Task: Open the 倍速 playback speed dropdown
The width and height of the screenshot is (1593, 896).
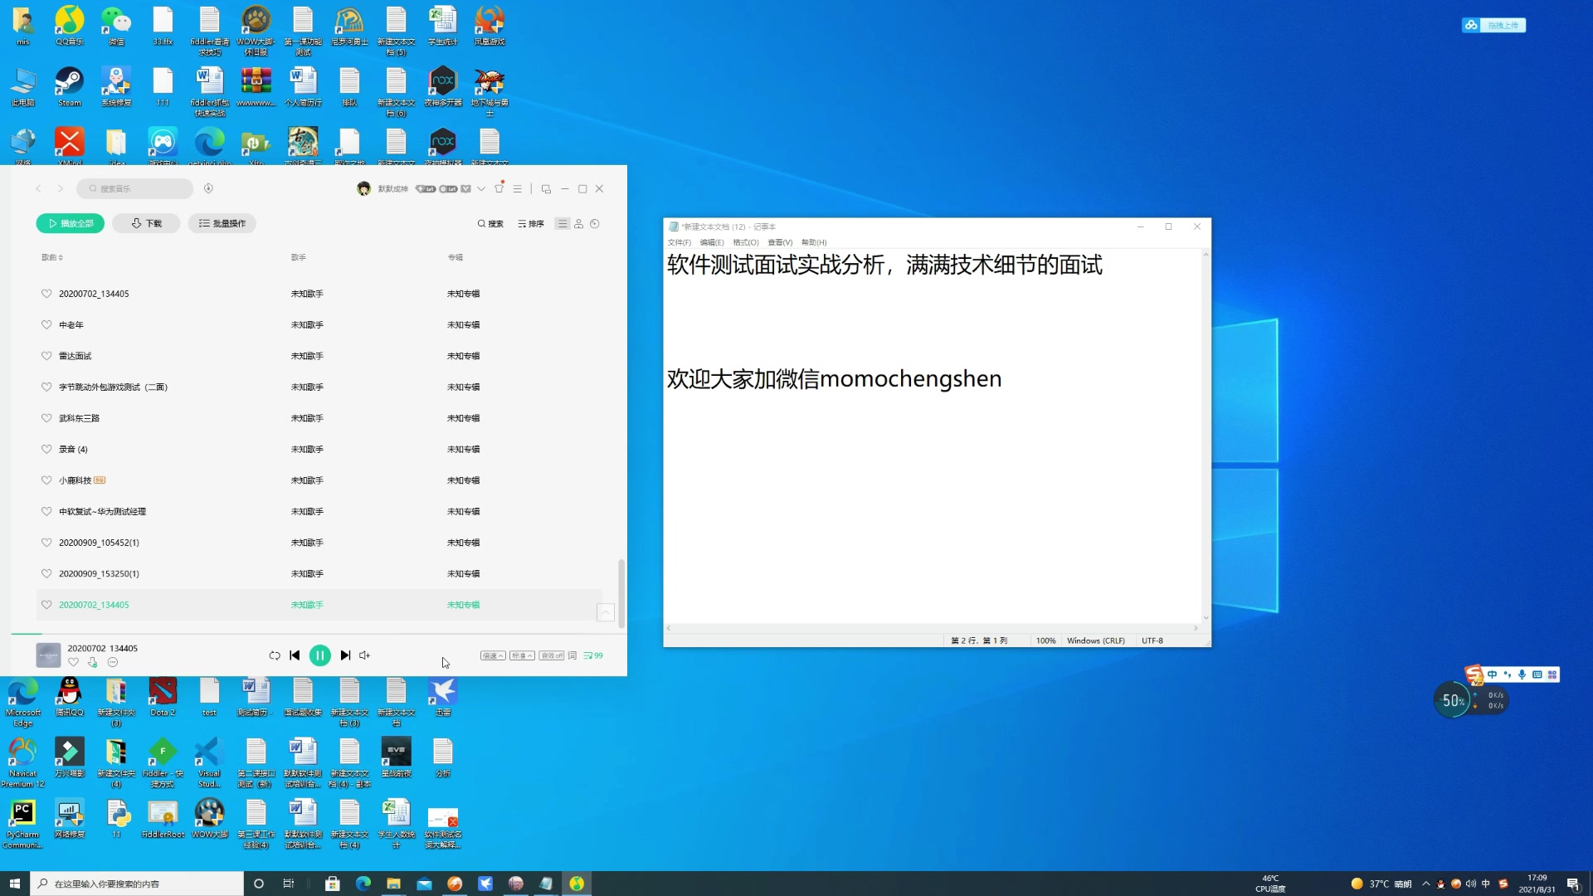Action: tap(493, 655)
